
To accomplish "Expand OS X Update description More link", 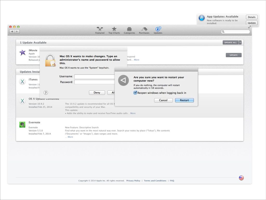I will [133, 113].
